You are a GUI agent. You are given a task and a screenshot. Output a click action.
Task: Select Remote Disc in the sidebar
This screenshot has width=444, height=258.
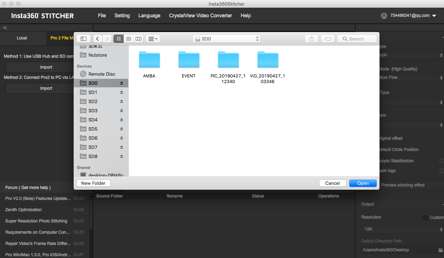[101, 74]
